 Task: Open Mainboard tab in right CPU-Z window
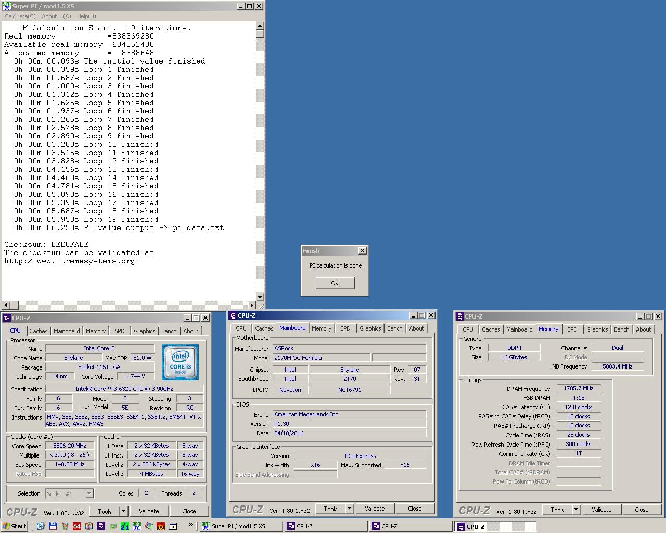coord(519,329)
